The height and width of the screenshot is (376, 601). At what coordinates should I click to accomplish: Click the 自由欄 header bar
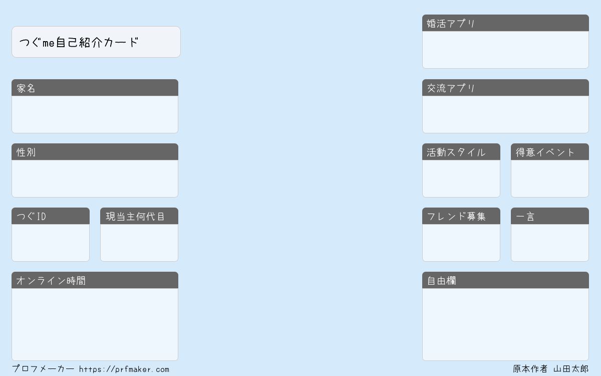[x=505, y=281]
